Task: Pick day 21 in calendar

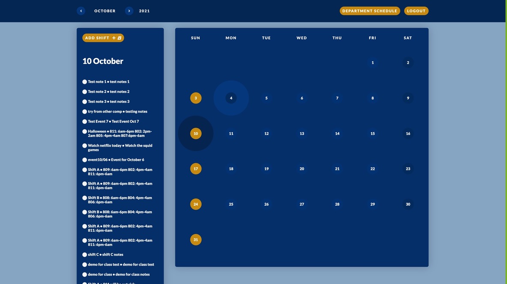Action: [337, 169]
